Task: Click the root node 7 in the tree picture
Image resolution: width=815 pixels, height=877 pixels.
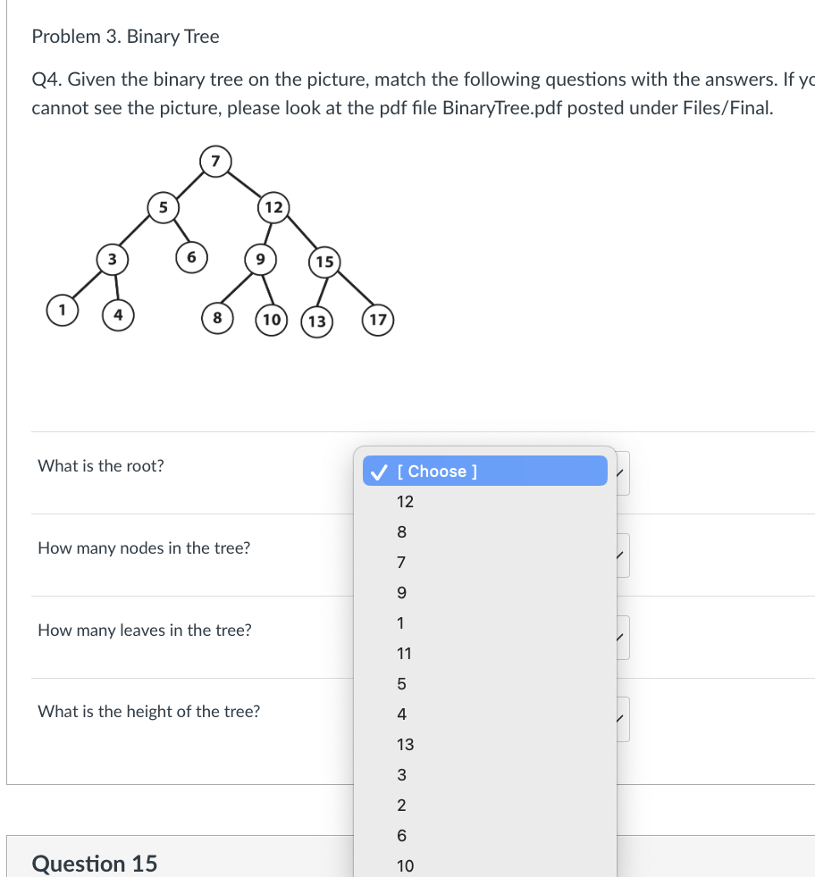Action: [215, 161]
